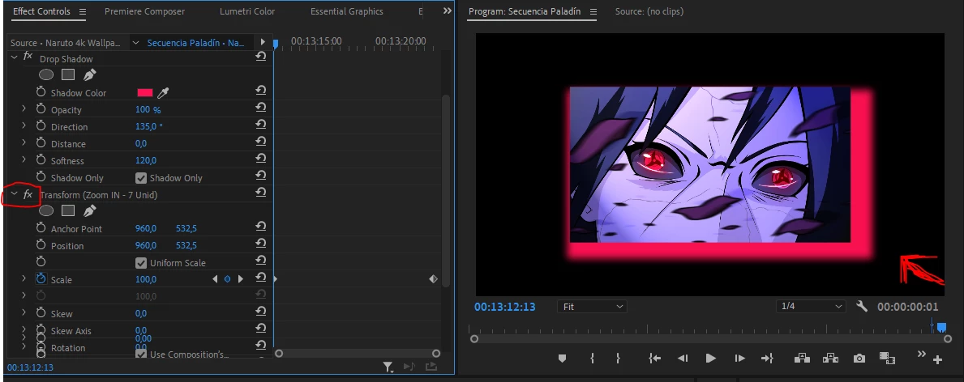Add or remove Scale keyframe
The image size is (964, 382).
click(228, 279)
